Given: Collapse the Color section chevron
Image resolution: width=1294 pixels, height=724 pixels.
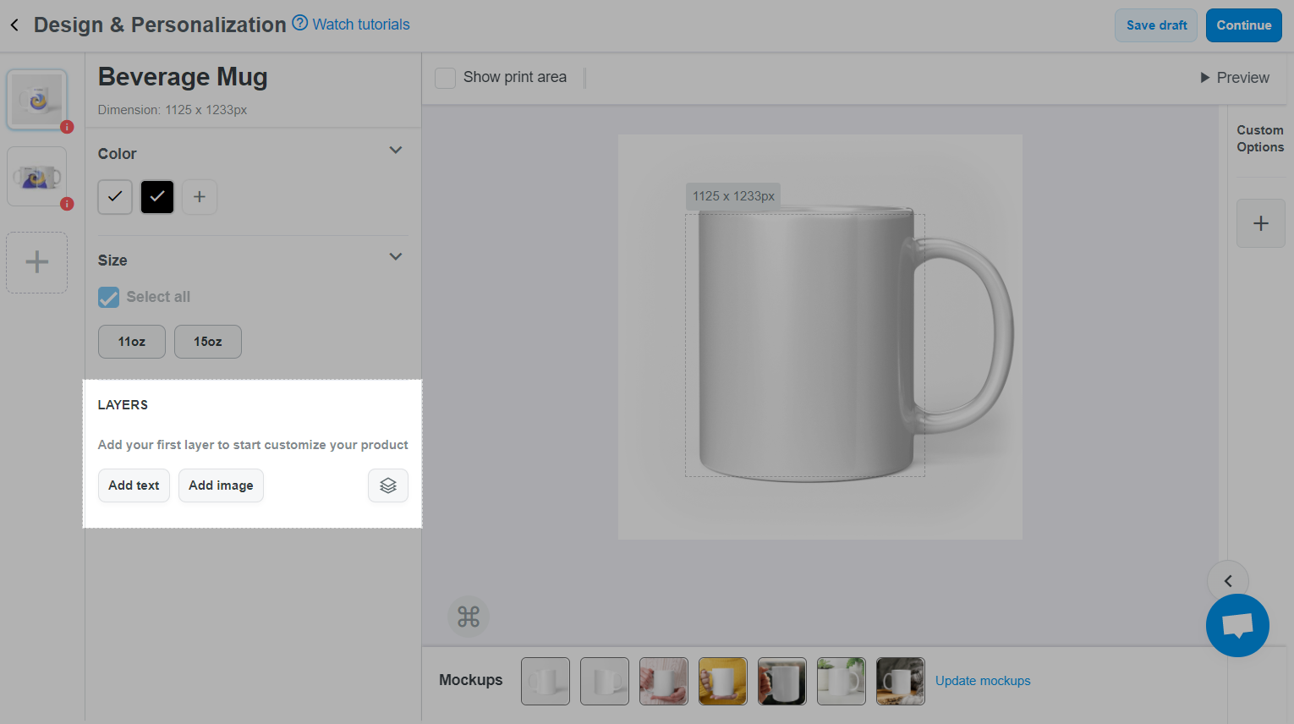Looking at the screenshot, I should tap(395, 151).
